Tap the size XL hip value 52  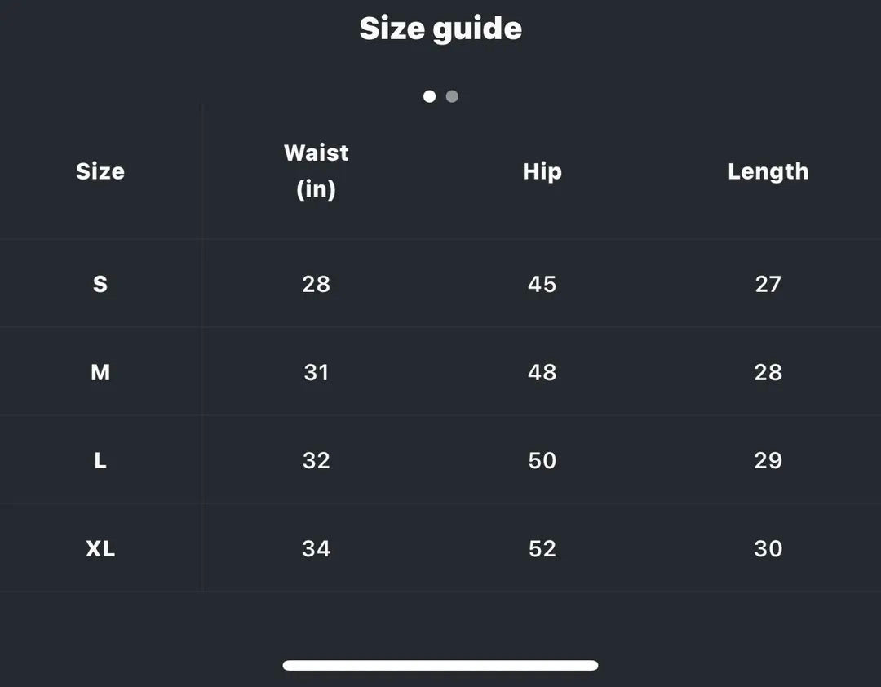pyautogui.click(x=542, y=548)
